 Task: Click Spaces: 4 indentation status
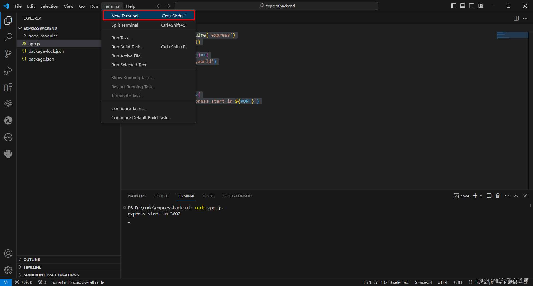tap(423, 282)
